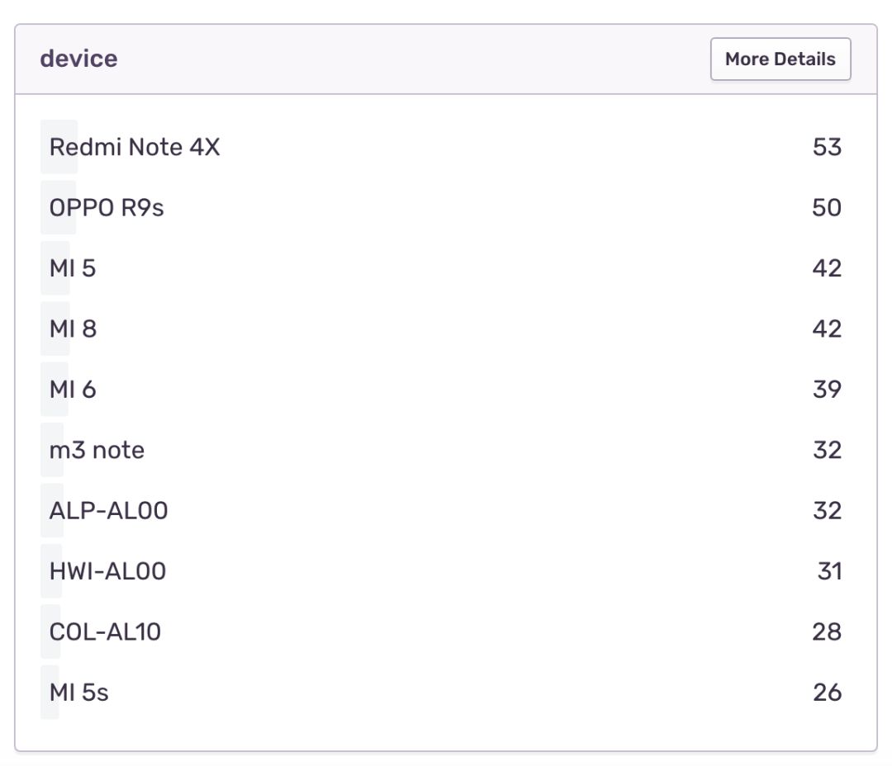Image resolution: width=892 pixels, height=766 pixels.
Task: Click the count 31 for HWI-AL00
Action: coord(828,571)
